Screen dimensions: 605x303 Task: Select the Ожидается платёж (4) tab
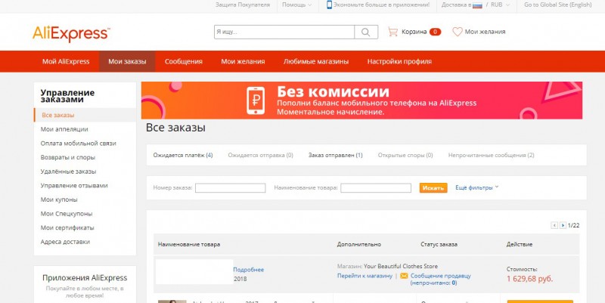183,156
